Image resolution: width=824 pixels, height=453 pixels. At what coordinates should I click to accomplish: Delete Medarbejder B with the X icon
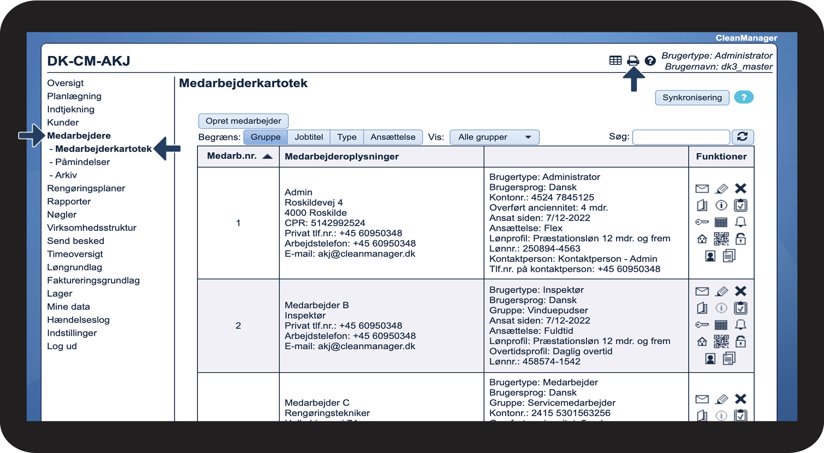point(741,291)
